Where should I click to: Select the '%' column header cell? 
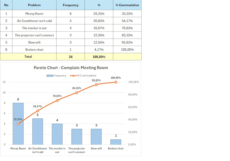(x=99, y=5)
